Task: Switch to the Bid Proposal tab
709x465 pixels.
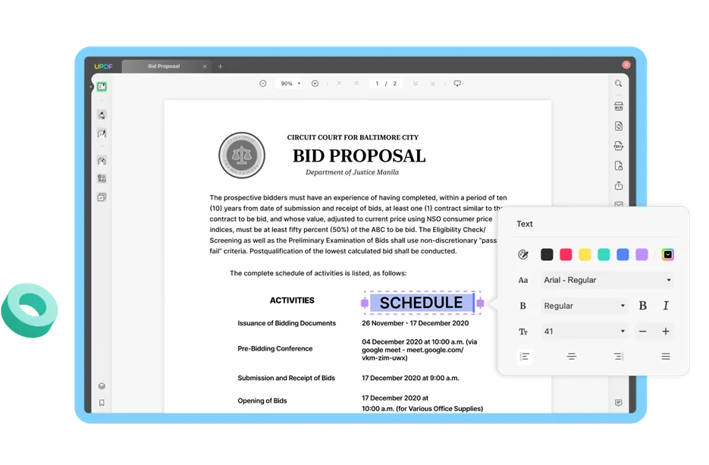Action: (x=165, y=66)
